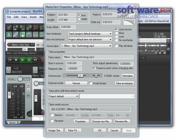Stop playback in the REAPER transport
The height and width of the screenshot is (140, 178).
pos(16,60)
